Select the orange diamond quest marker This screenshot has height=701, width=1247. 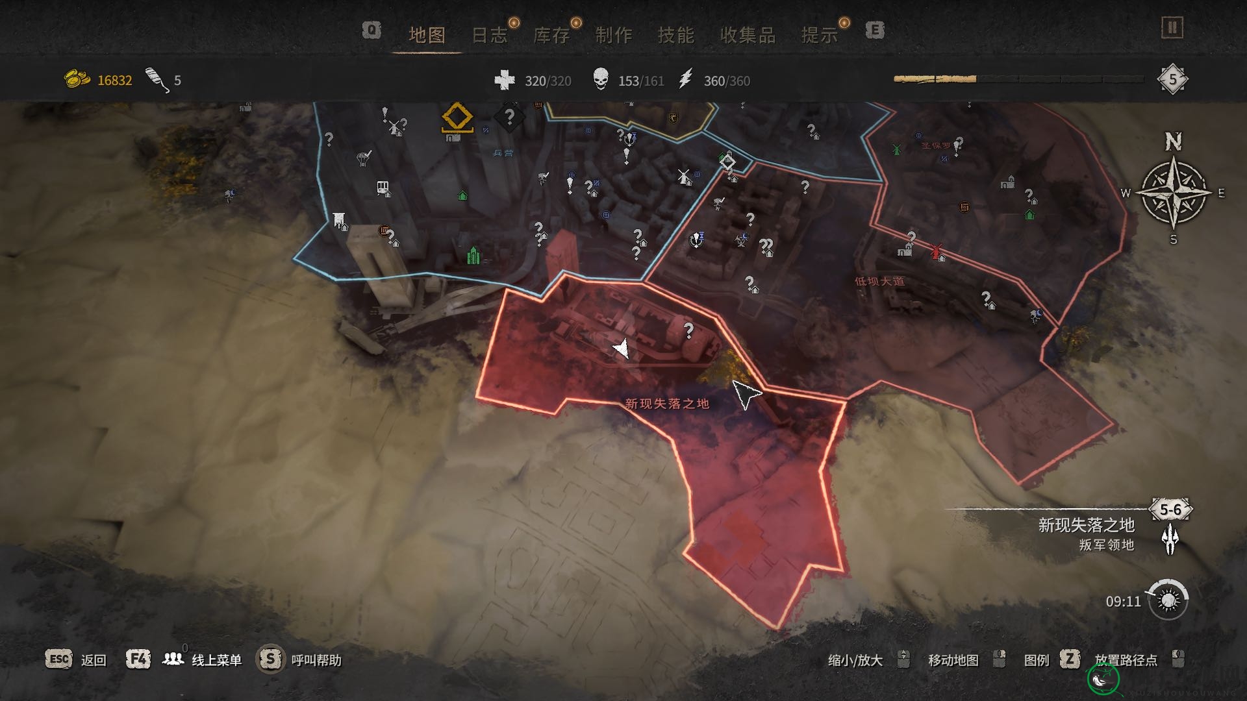click(457, 118)
